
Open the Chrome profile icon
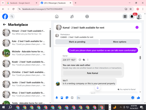click(138, 9)
